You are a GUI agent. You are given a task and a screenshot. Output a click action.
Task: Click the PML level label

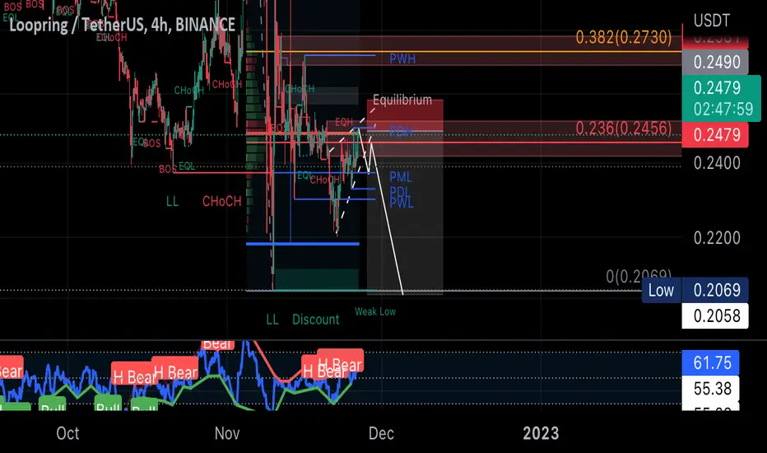coord(401,177)
